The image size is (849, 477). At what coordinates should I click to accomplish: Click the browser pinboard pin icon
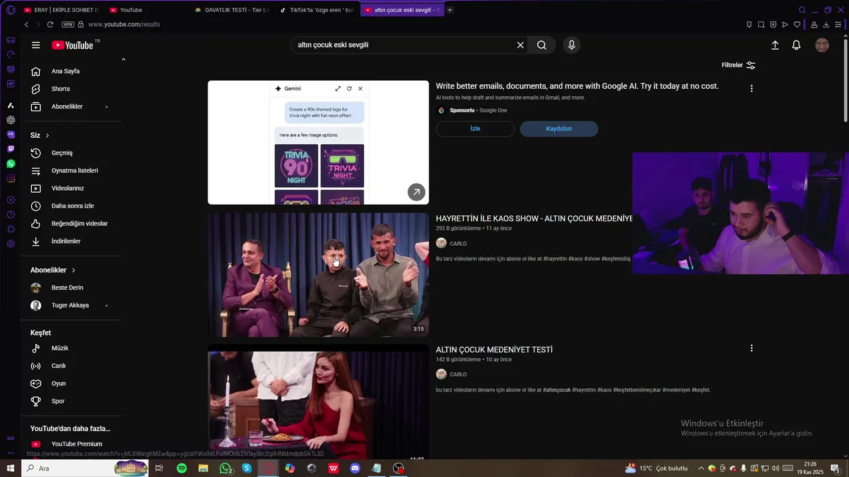point(749,25)
